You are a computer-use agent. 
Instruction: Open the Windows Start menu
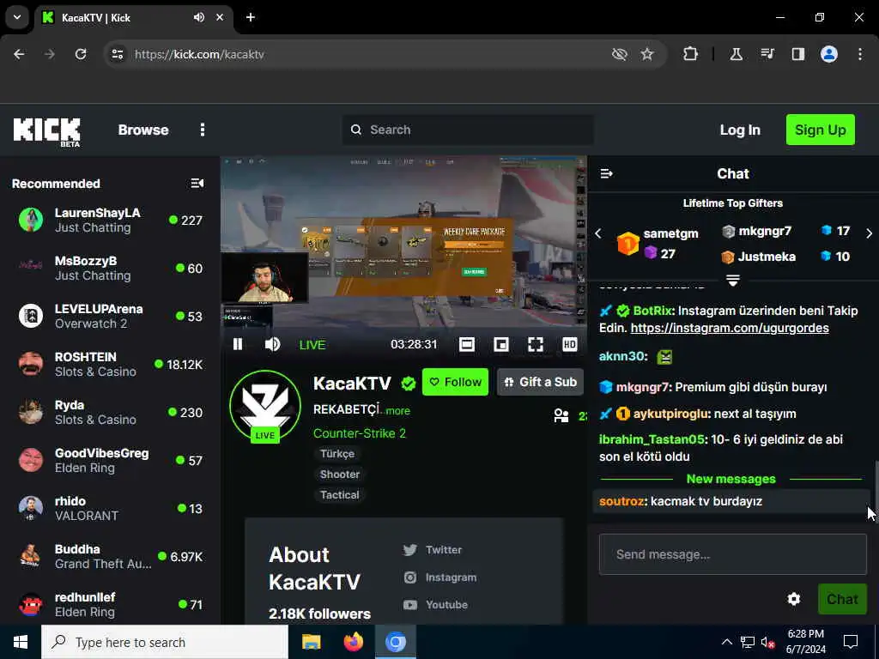point(21,642)
